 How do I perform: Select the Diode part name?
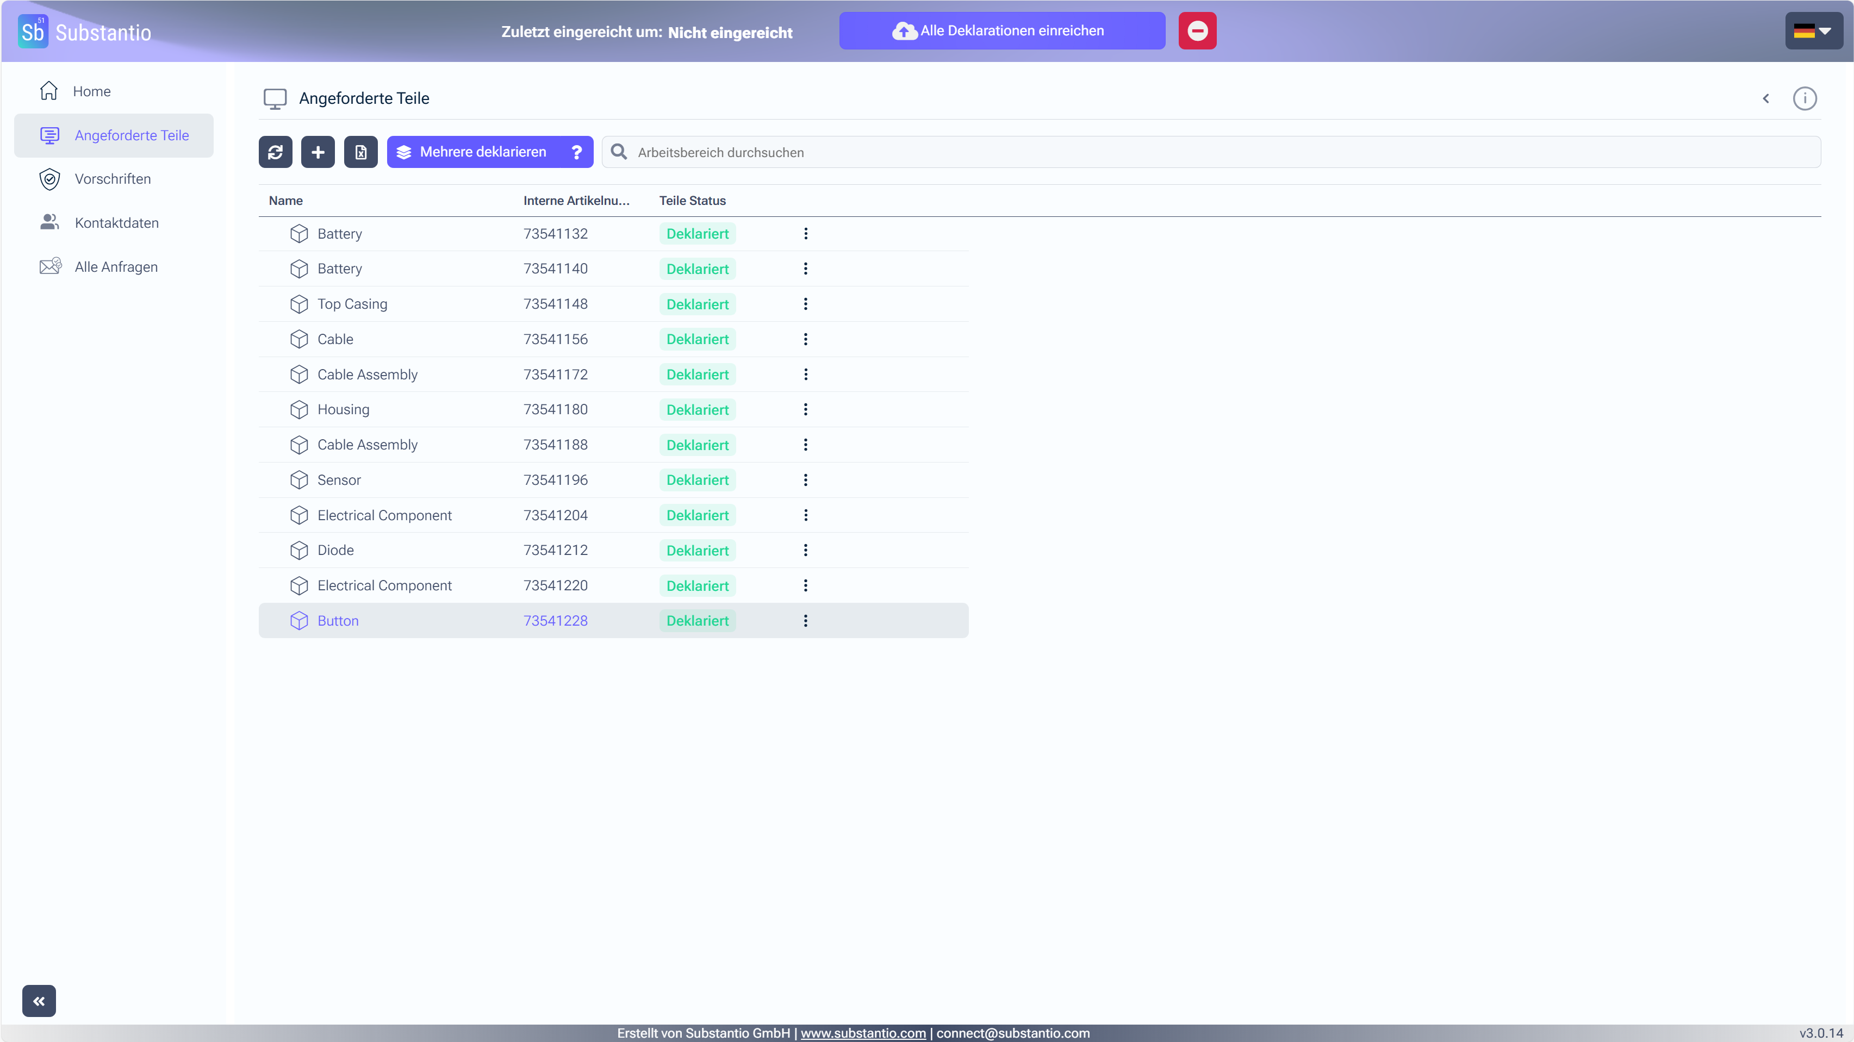pos(335,550)
